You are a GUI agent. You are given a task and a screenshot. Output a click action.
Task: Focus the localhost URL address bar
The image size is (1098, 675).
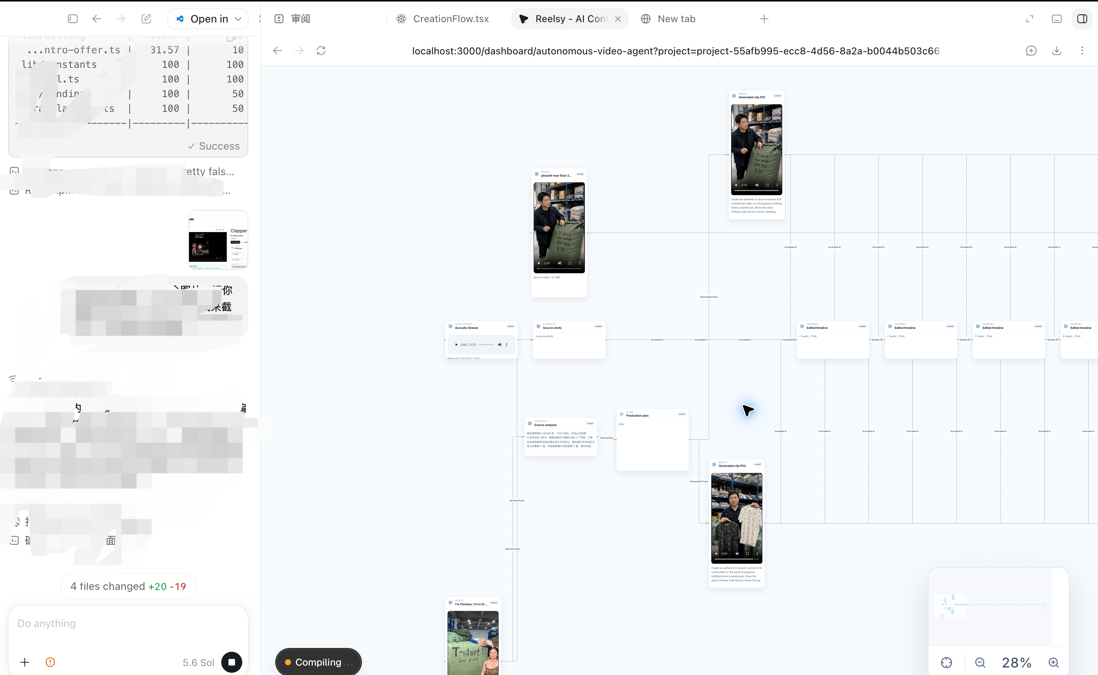(675, 51)
